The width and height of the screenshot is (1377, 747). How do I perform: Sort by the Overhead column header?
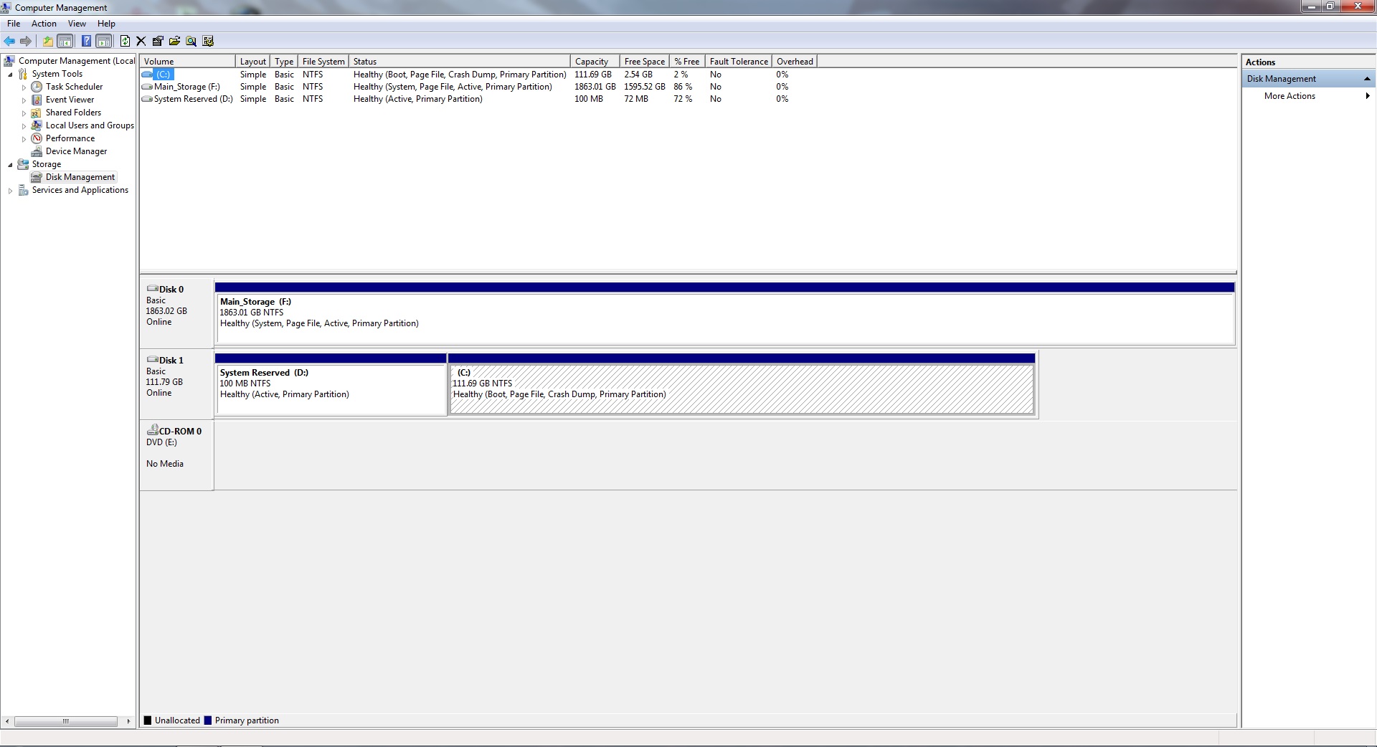(x=795, y=62)
